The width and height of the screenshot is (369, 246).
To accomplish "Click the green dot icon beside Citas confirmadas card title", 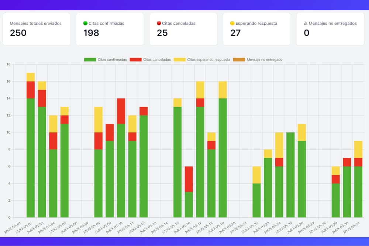I will coord(86,23).
